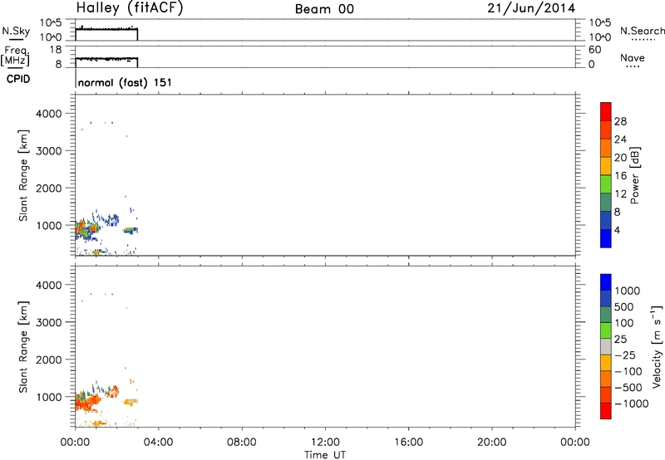665x460 pixels.
Task: Click the '2000' tick on the Power panel
Action: click(x=49, y=188)
